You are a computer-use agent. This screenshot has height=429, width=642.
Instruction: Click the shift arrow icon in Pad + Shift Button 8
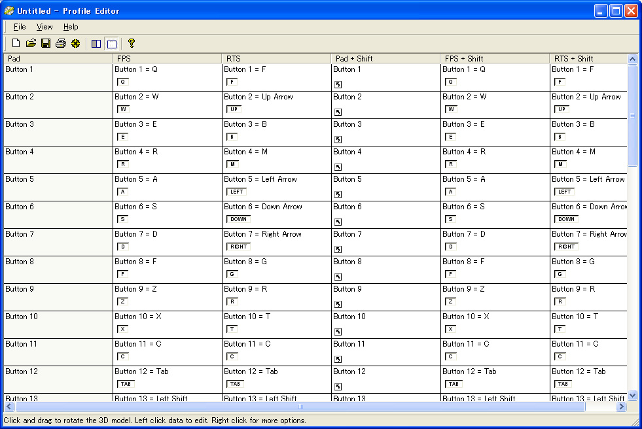(338, 277)
